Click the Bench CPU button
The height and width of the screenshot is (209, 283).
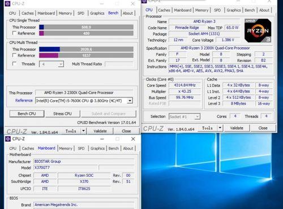(x=27, y=114)
